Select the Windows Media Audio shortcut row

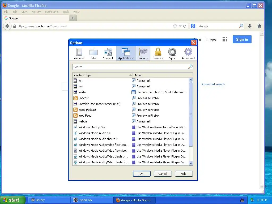tap(130, 139)
